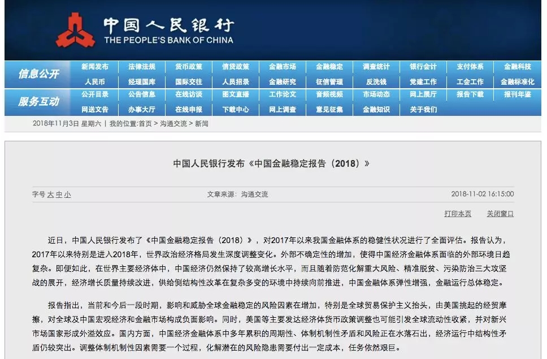547x359 pixels.
Task: Open the 反洗钱 section
Action: pyautogui.click(x=376, y=82)
